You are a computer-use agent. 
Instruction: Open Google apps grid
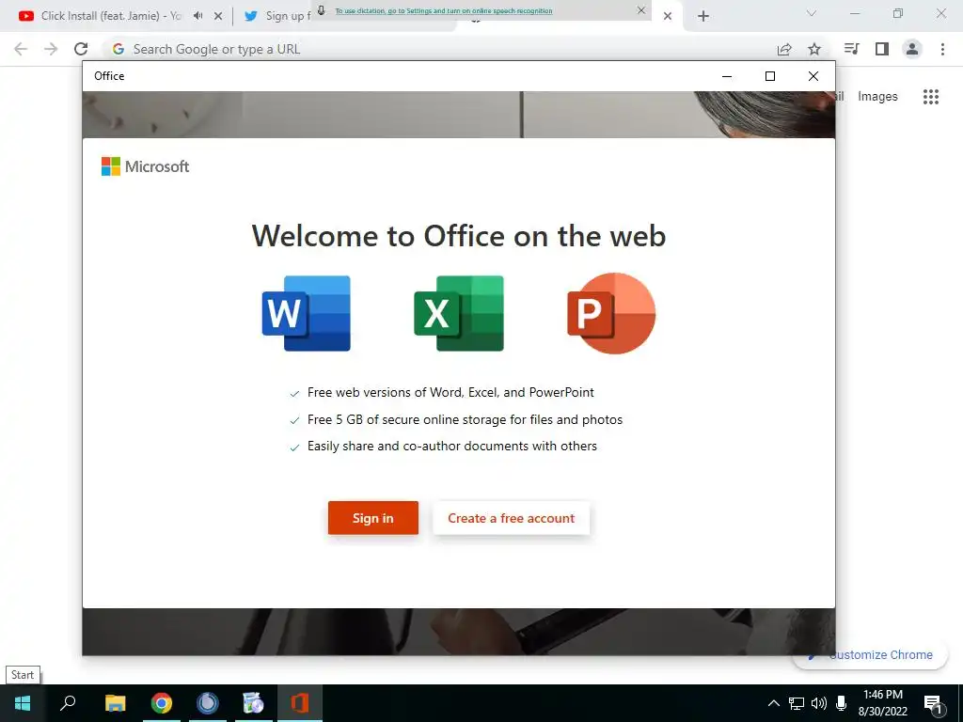coord(931,97)
